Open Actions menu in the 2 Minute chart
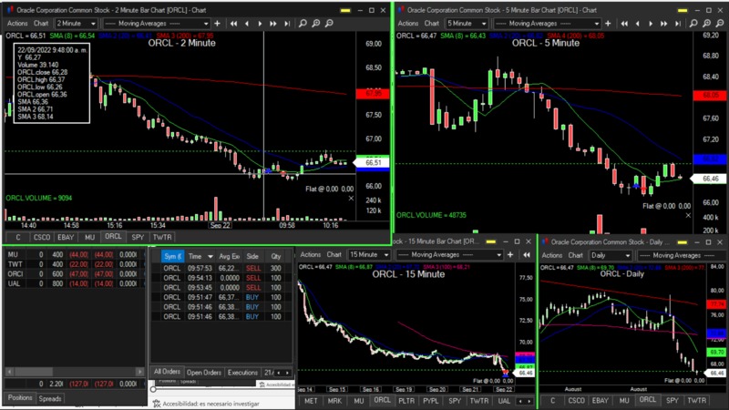Image resolution: width=729 pixels, height=410 pixels. tap(15, 23)
